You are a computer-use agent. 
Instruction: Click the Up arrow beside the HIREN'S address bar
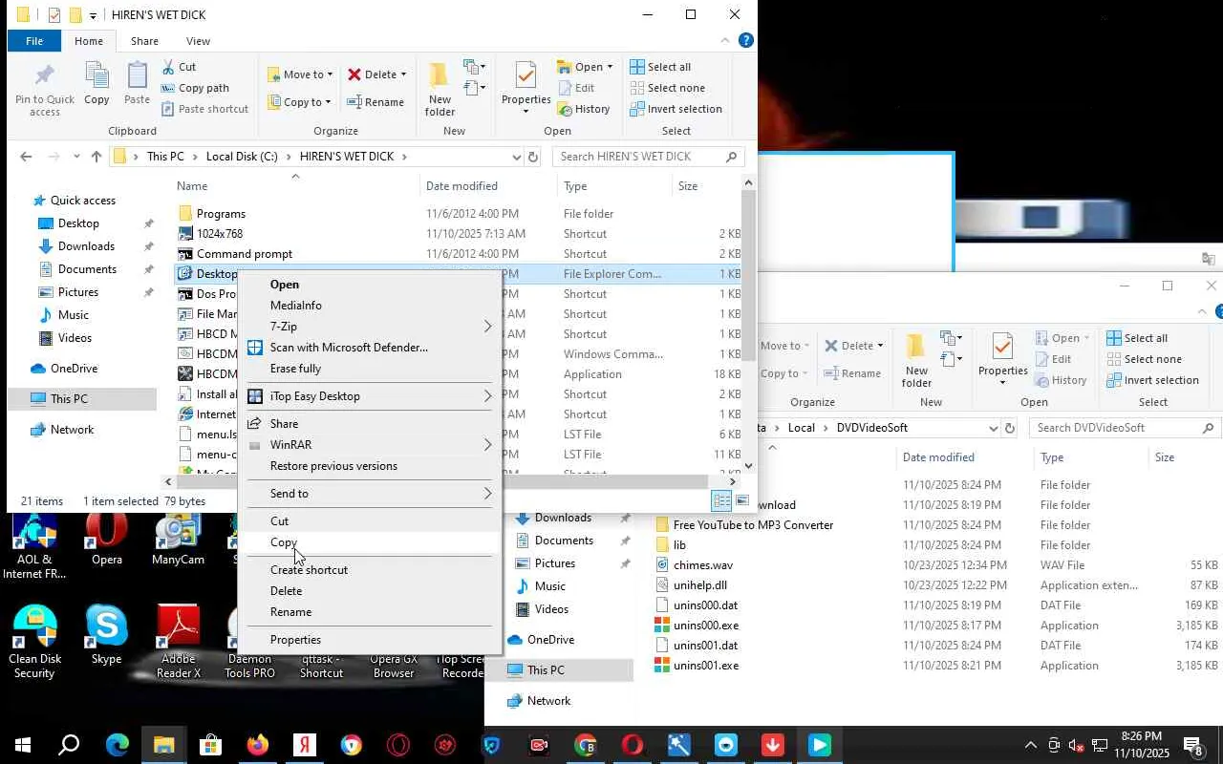point(96,157)
